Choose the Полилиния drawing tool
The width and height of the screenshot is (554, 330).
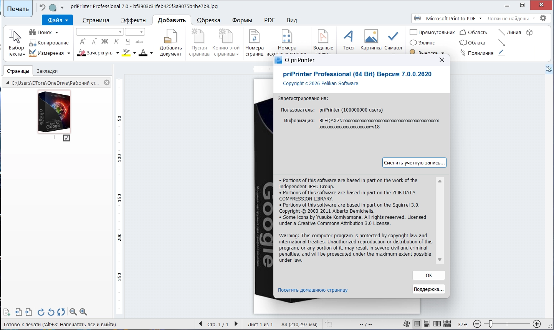click(476, 53)
